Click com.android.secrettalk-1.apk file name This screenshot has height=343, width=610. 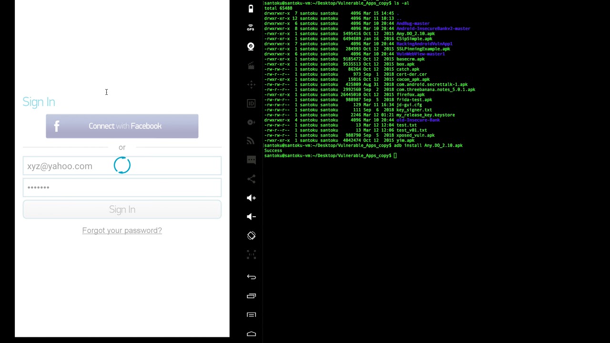tap(432, 85)
